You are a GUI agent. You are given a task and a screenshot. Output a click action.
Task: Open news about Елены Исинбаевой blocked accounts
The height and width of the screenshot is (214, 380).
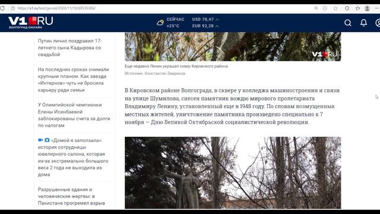pyautogui.click(x=74, y=115)
